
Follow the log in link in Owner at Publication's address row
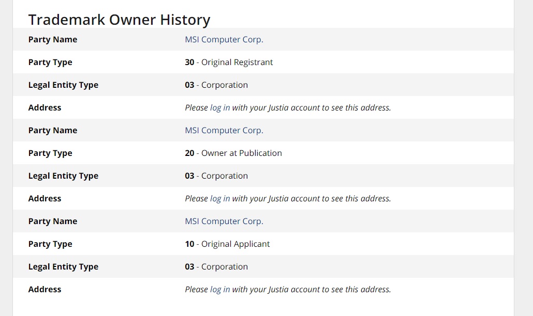click(220, 199)
